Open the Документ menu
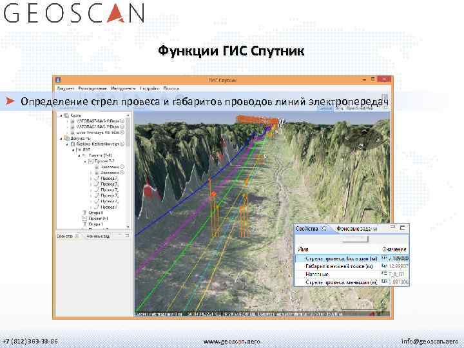The height and width of the screenshot is (348, 464). pos(65,88)
